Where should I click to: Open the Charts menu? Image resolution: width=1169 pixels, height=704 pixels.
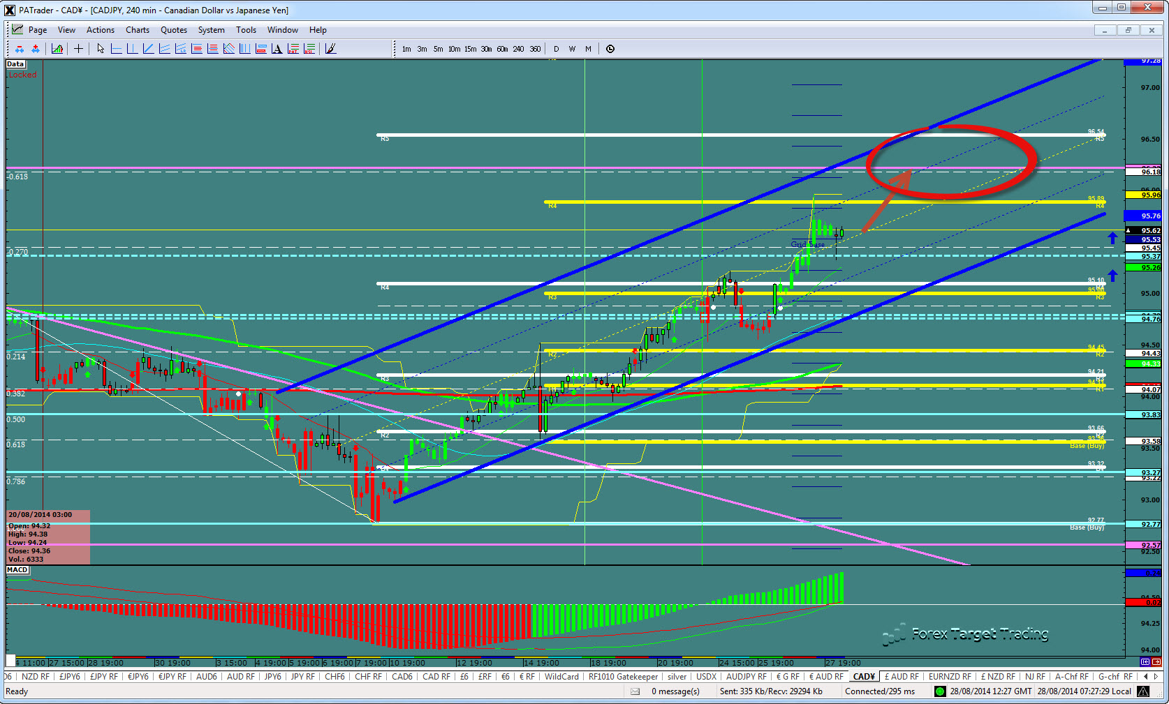pos(137,30)
